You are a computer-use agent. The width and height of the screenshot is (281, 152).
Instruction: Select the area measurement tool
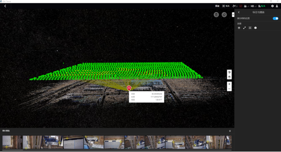click(250, 28)
